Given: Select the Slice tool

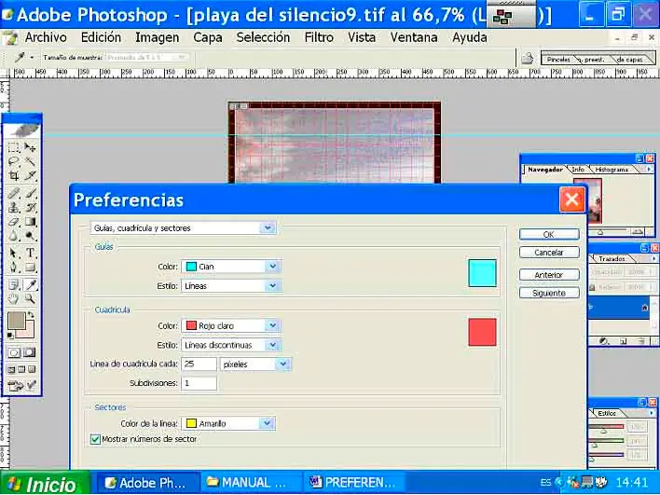Looking at the screenshot, I should coord(30,175).
